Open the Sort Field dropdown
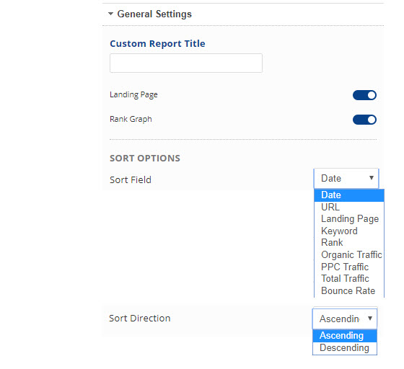The image size is (404, 369). click(346, 178)
